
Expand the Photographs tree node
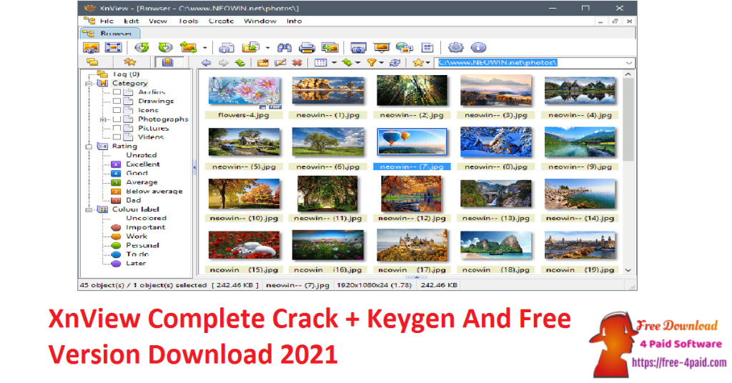tap(103, 119)
